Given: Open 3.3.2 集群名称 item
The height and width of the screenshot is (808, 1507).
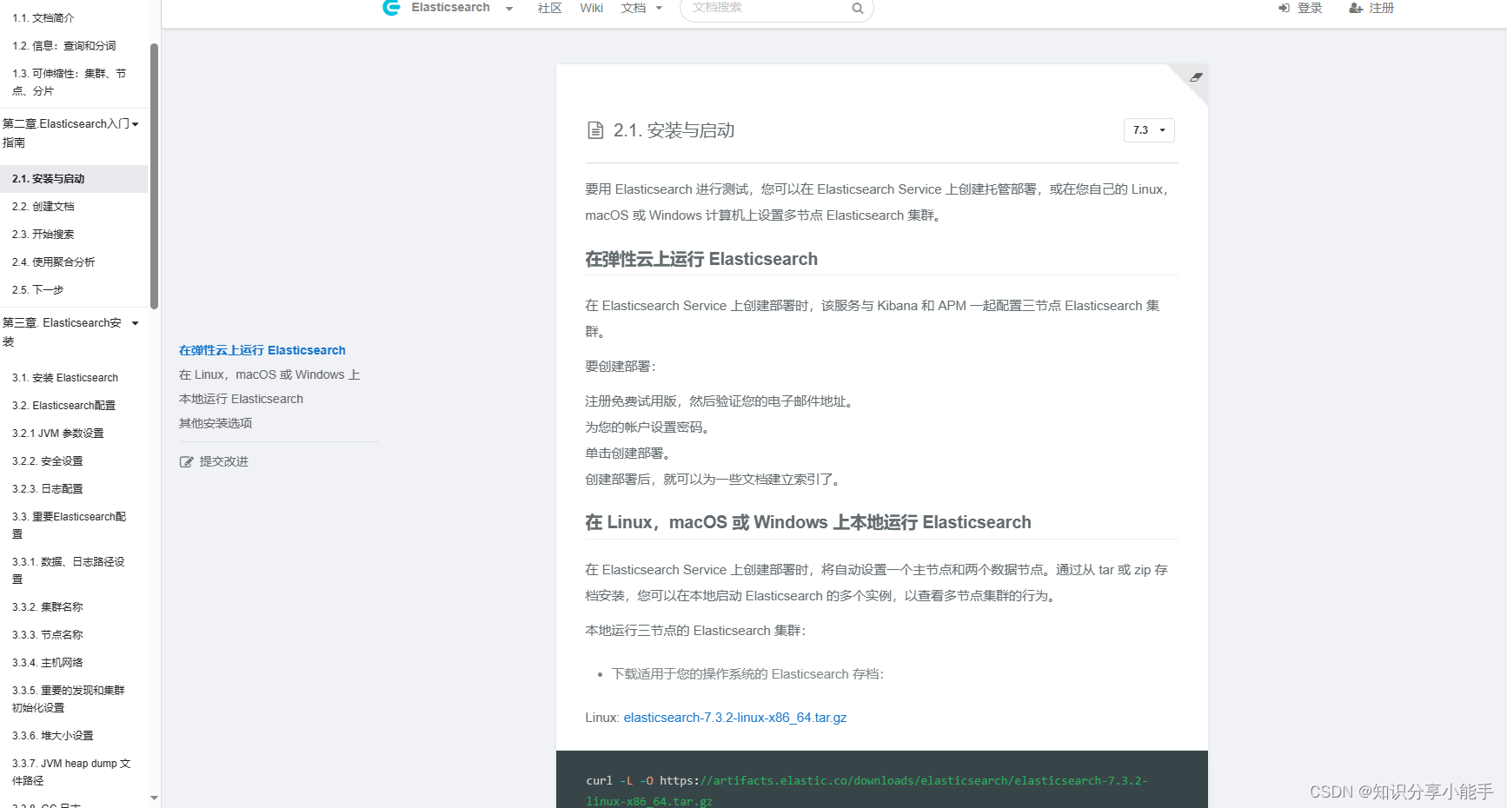Looking at the screenshot, I should [48, 607].
